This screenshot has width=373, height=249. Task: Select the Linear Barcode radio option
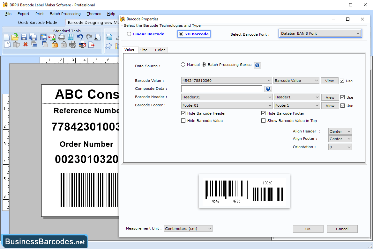[145, 34]
